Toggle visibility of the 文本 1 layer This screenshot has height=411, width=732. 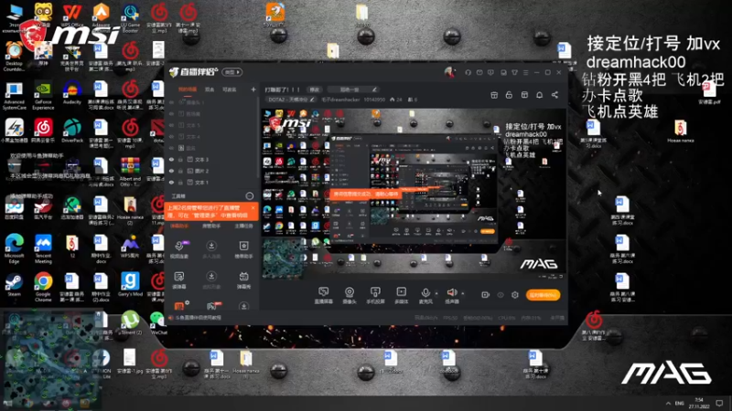(171, 182)
